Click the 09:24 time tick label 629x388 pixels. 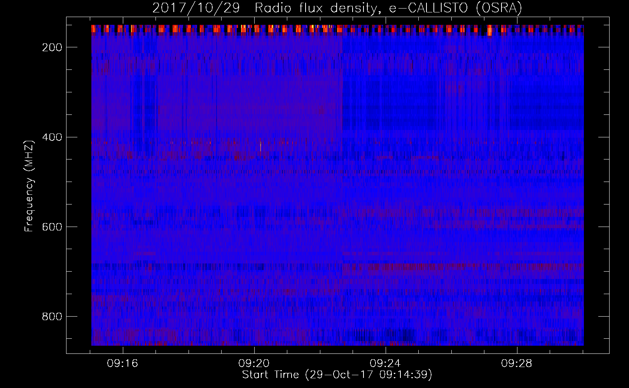tap(385, 364)
